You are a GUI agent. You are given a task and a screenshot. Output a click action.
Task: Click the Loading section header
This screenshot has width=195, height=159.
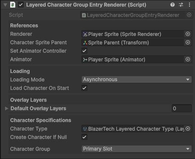pyautogui.click(x=20, y=71)
